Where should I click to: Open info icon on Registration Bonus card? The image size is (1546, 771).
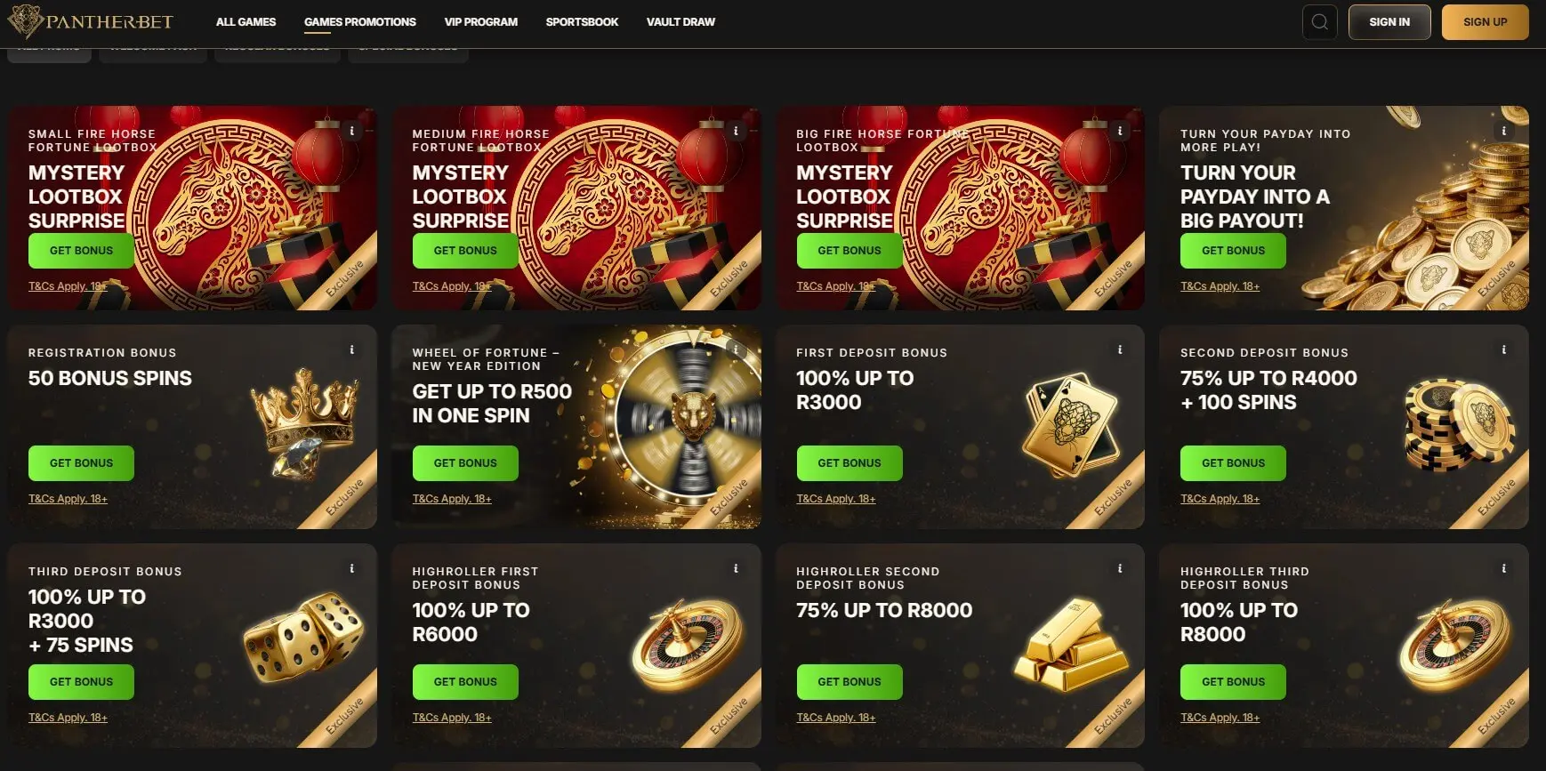coord(352,349)
